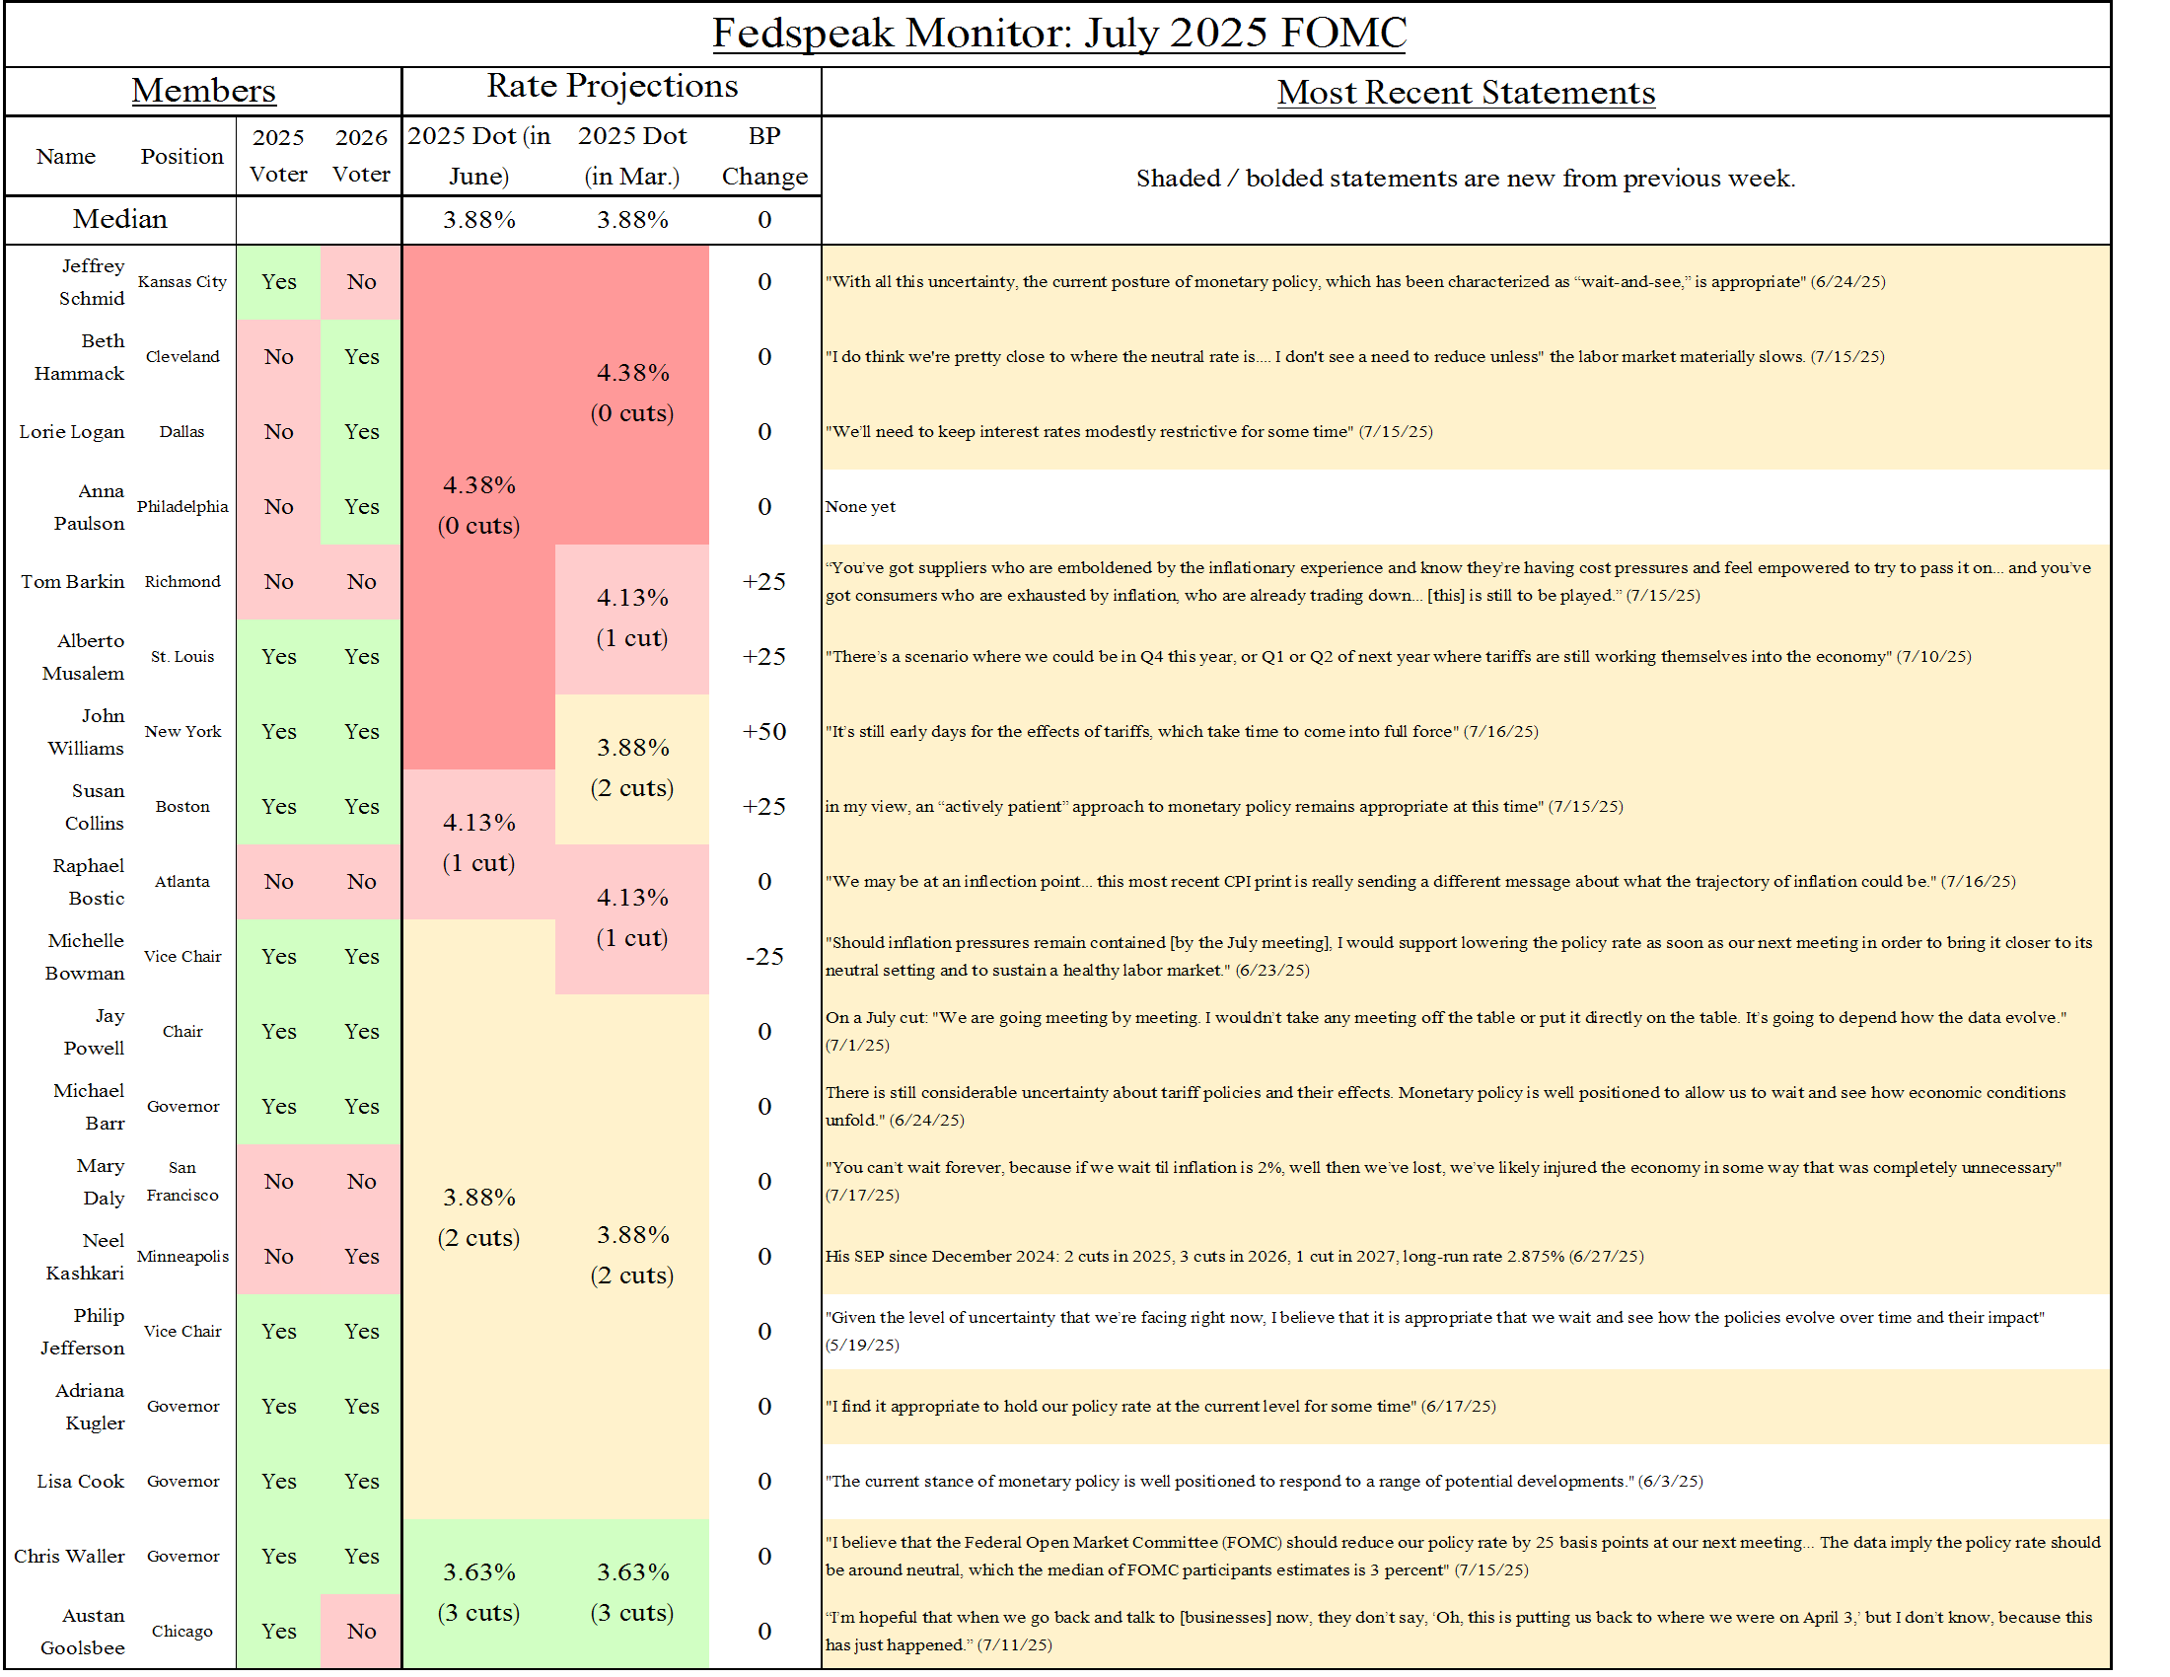Image resolution: width=2170 pixels, height=1677 pixels.
Task: Click Beth Hammack's Cleveland position cell
Action: point(182,357)
